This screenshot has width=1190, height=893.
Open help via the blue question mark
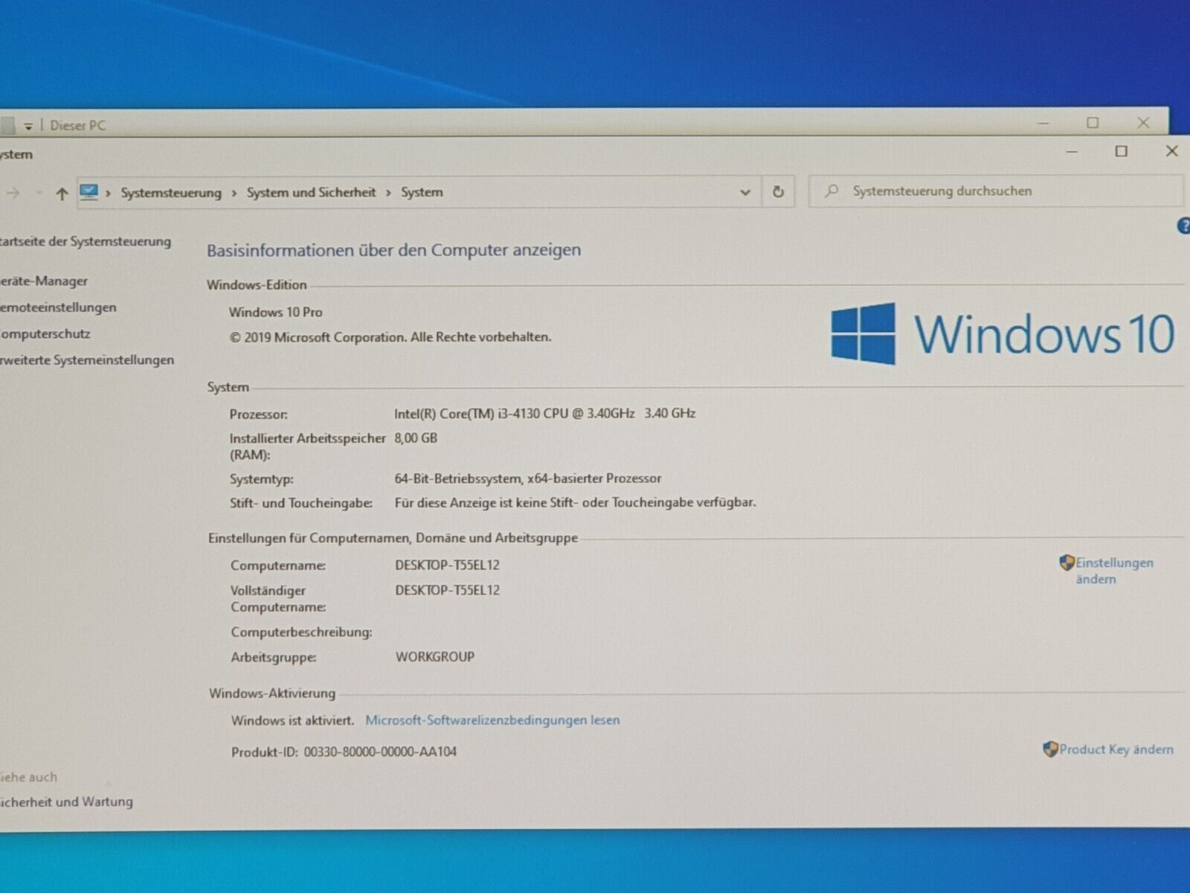(x=1183, y=226)
